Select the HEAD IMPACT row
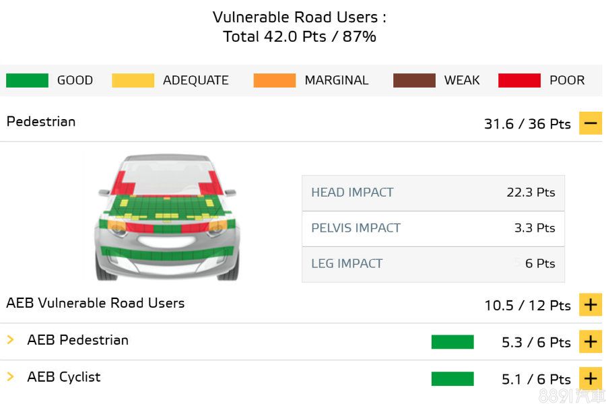This screenshot has height=404, width=606. [433, 193]
